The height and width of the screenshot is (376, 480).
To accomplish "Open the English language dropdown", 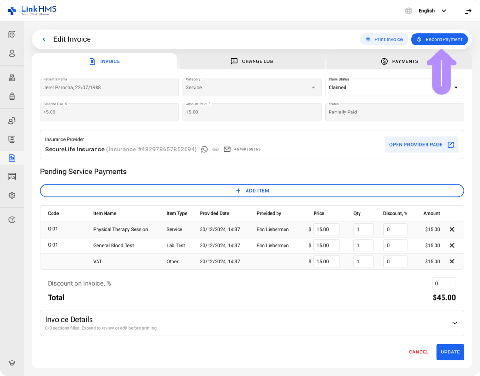I will pos(432,11).
